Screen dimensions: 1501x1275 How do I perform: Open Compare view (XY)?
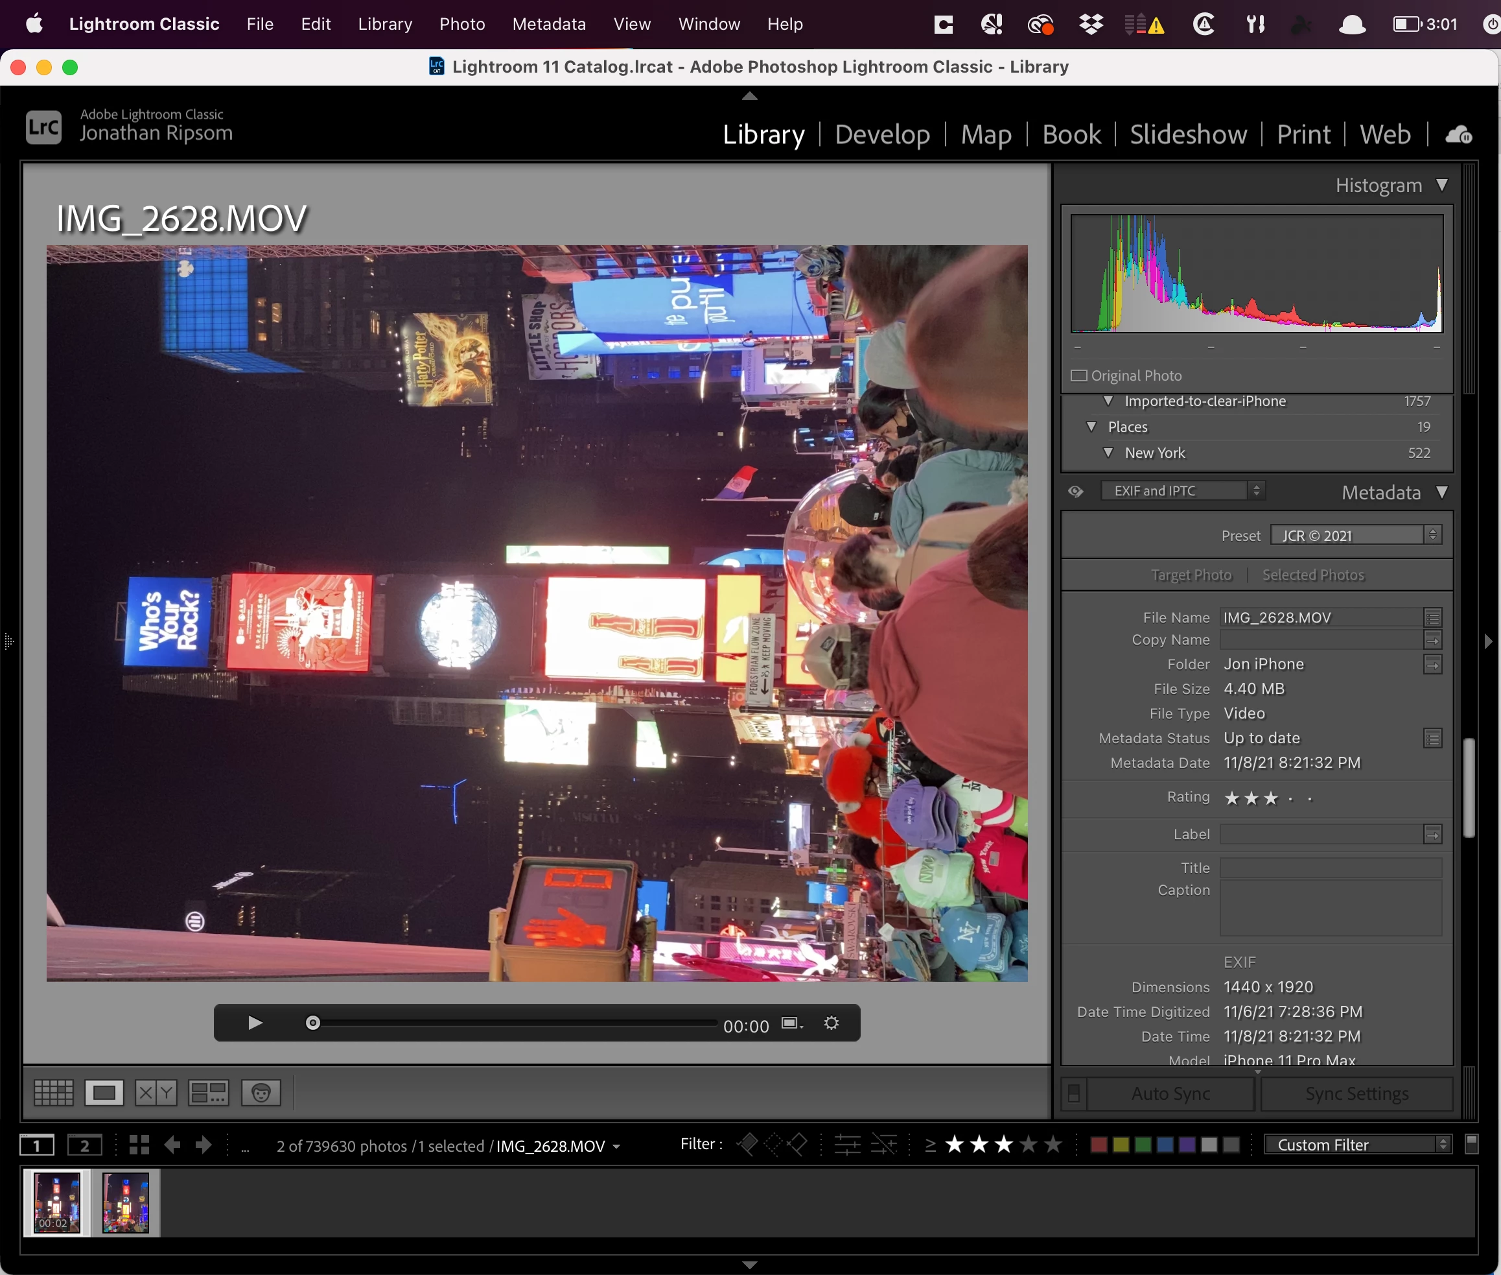click(156, 1093)
